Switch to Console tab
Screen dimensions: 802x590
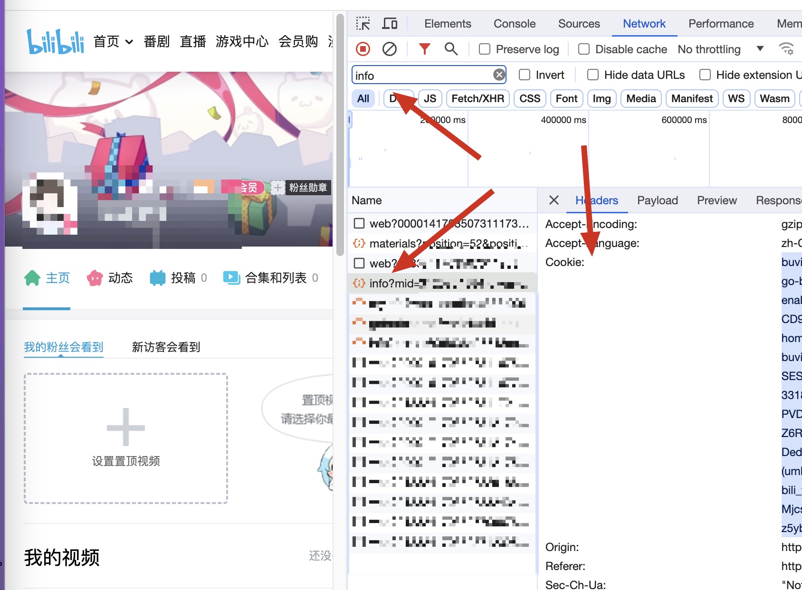[515, 24]
